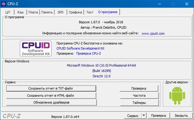Click Обновление драйверов button
The height and width of the screenshot is (120, 194).
(x=51, y=103)
